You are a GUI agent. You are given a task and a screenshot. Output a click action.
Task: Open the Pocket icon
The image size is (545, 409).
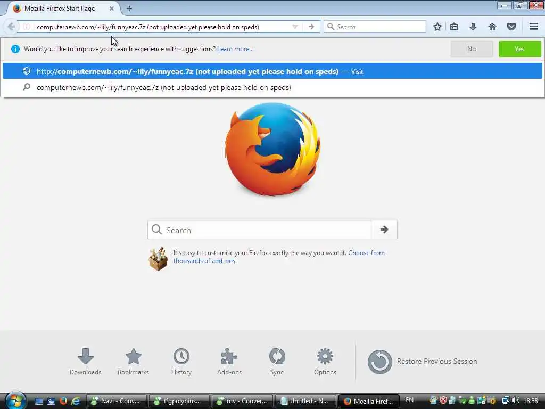coord(511,27)
